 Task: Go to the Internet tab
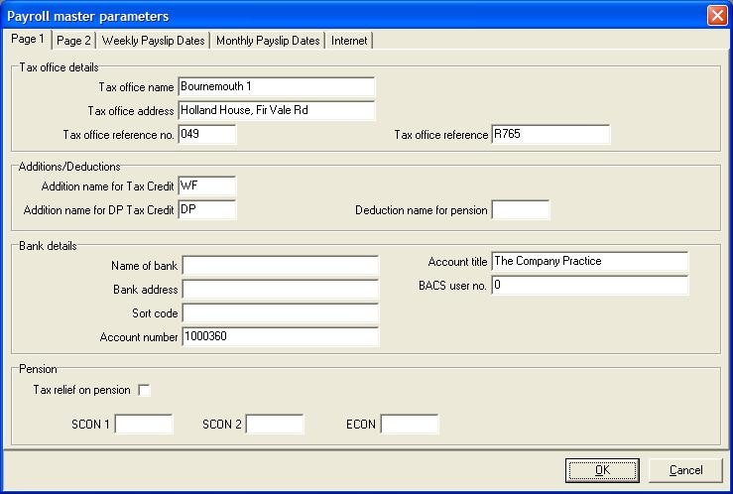[349, 41]
